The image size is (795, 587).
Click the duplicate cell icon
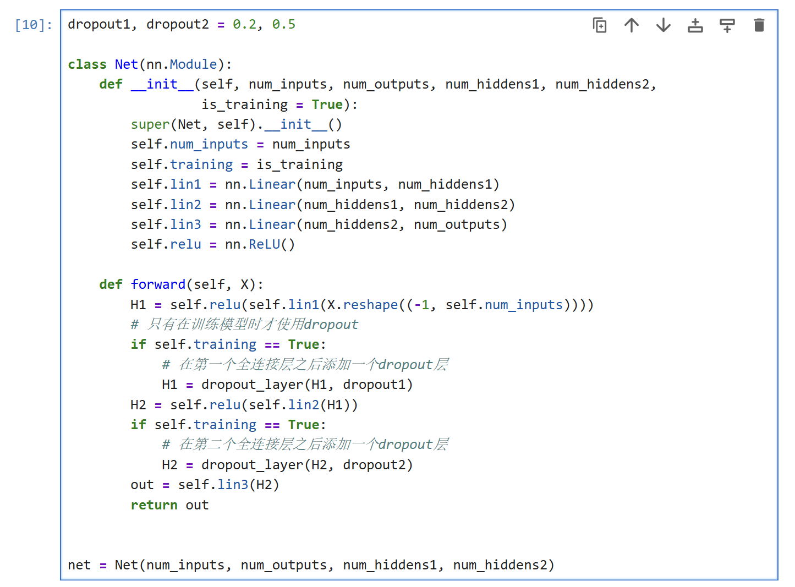click(599, 25)
